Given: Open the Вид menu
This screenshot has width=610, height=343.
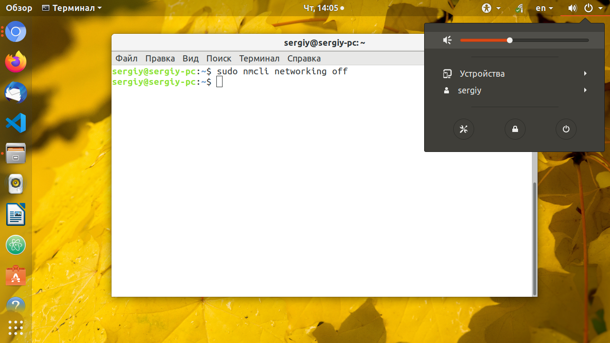Looking at the screenshot, I should (x=191, y=59).
